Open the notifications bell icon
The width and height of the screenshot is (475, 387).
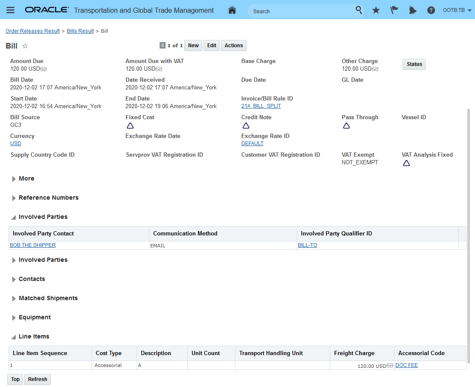412,10
